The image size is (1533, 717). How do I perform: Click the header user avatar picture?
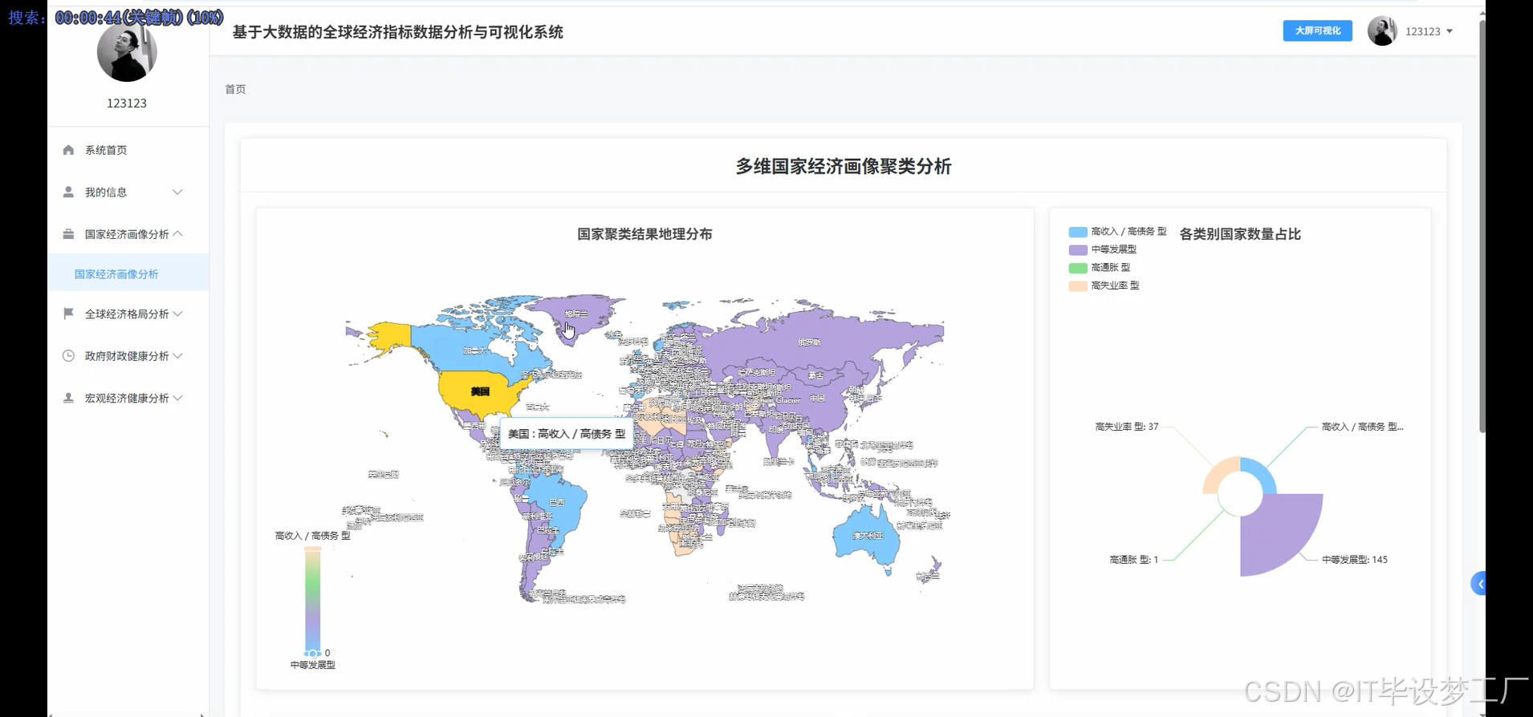point(1382,31)
